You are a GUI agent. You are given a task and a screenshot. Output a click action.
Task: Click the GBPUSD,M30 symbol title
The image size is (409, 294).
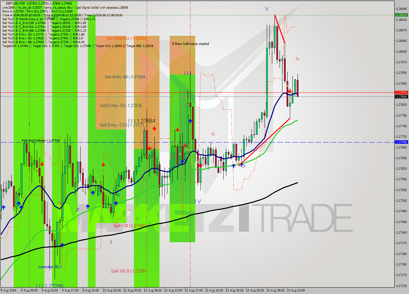(x=15, y=3)
